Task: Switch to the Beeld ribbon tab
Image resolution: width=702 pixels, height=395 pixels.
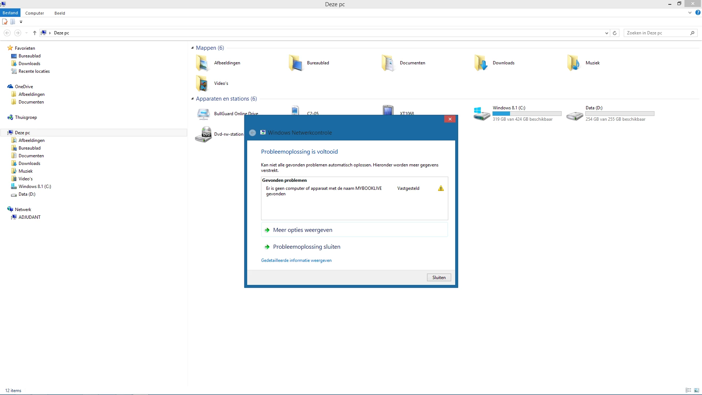Action: (x=60, y=13)
